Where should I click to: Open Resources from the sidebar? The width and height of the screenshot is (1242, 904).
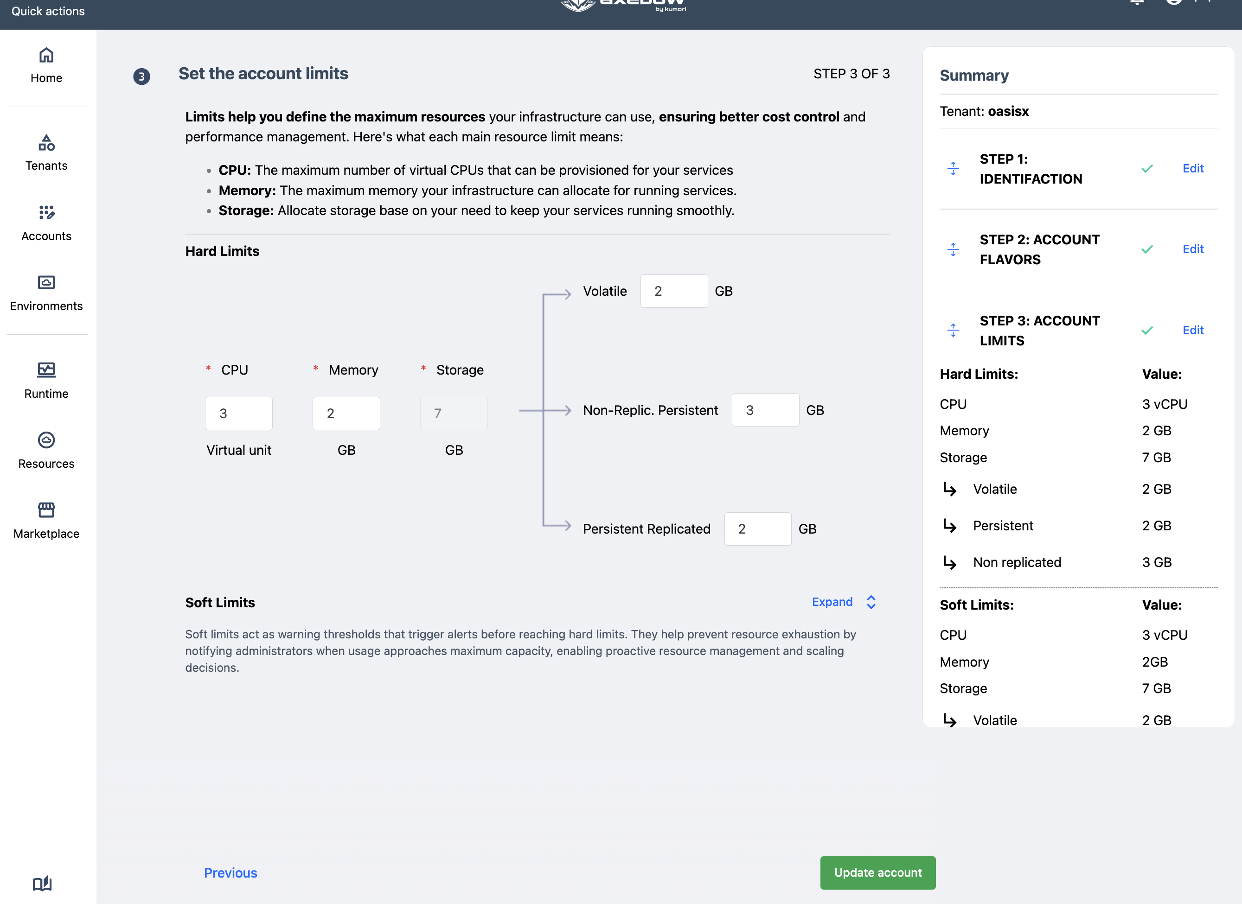pos(46,440)
